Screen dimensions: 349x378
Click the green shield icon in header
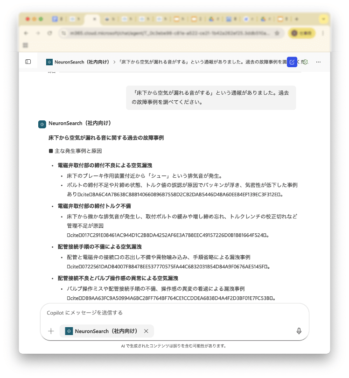[305, 62]
